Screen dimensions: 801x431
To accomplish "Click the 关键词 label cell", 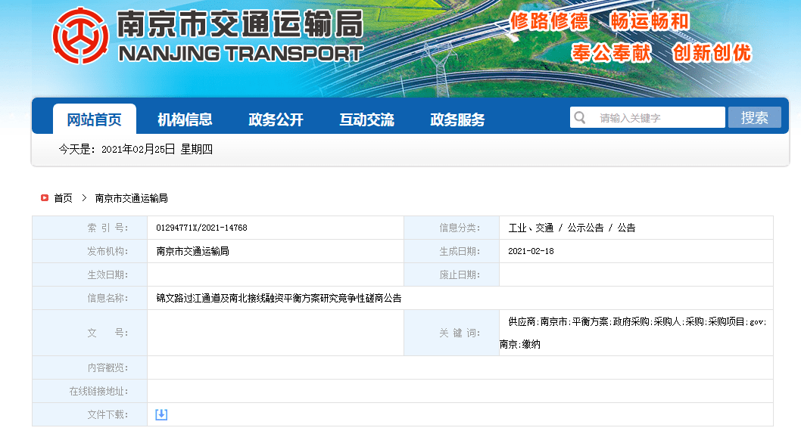I will coord(451,333).
